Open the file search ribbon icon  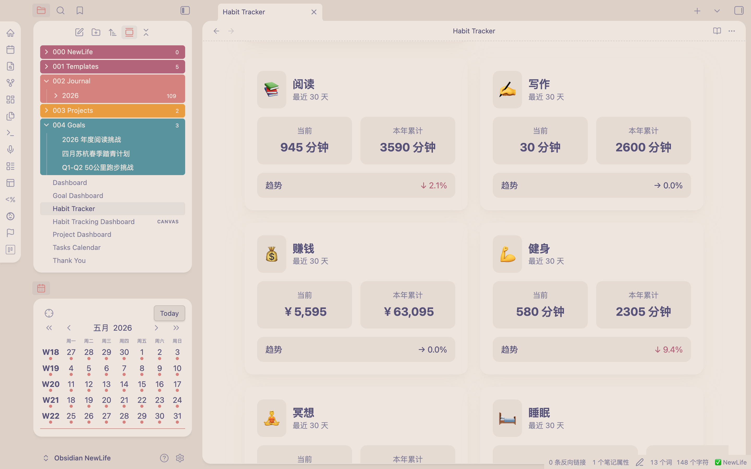click(10, 66)
